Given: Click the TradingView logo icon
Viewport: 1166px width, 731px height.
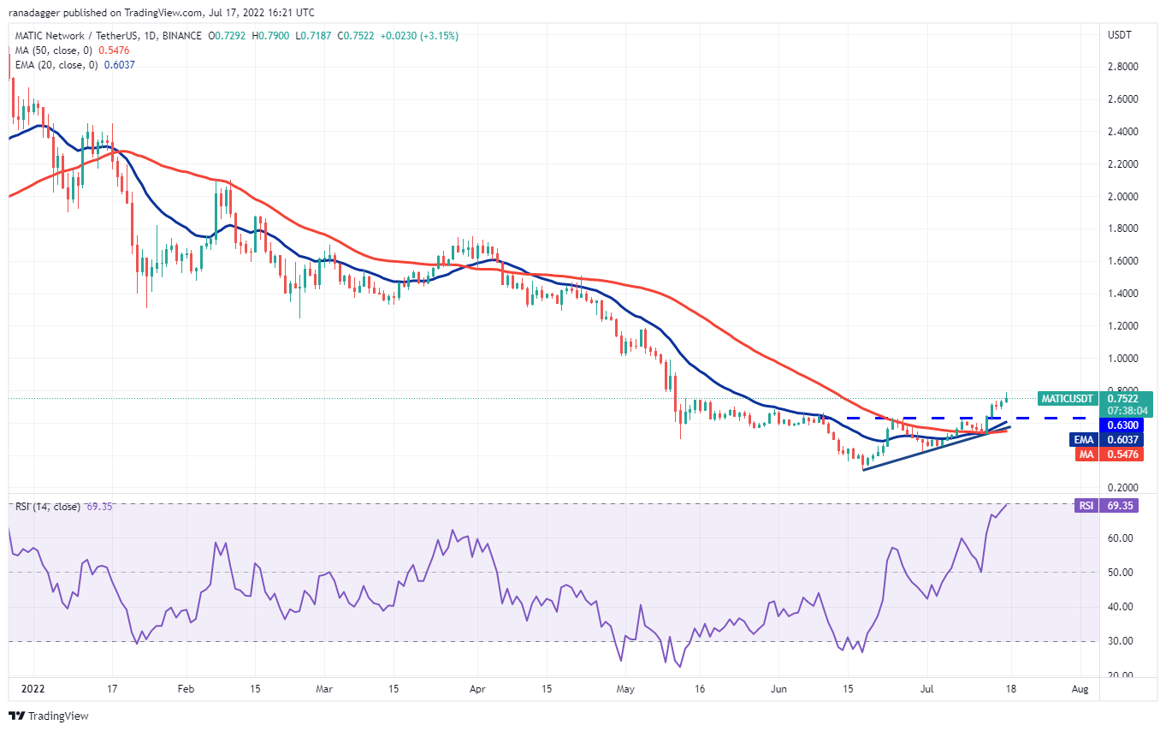Looking at the screenshot, I should click(x=16, y=716).
